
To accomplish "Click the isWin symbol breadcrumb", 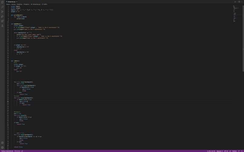I will click(x=45, y=4).
